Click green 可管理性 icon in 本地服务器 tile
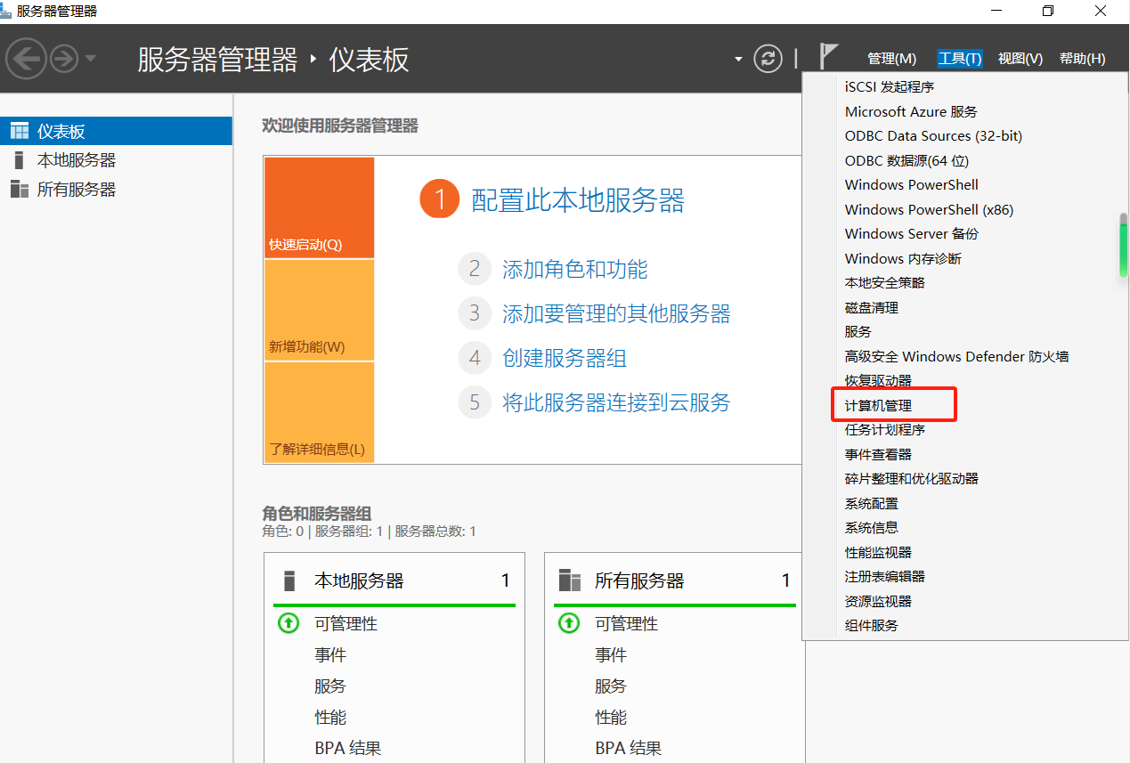 click(289, 623)
